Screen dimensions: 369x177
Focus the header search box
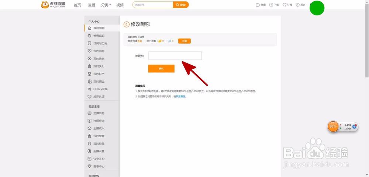pos(153,5)
